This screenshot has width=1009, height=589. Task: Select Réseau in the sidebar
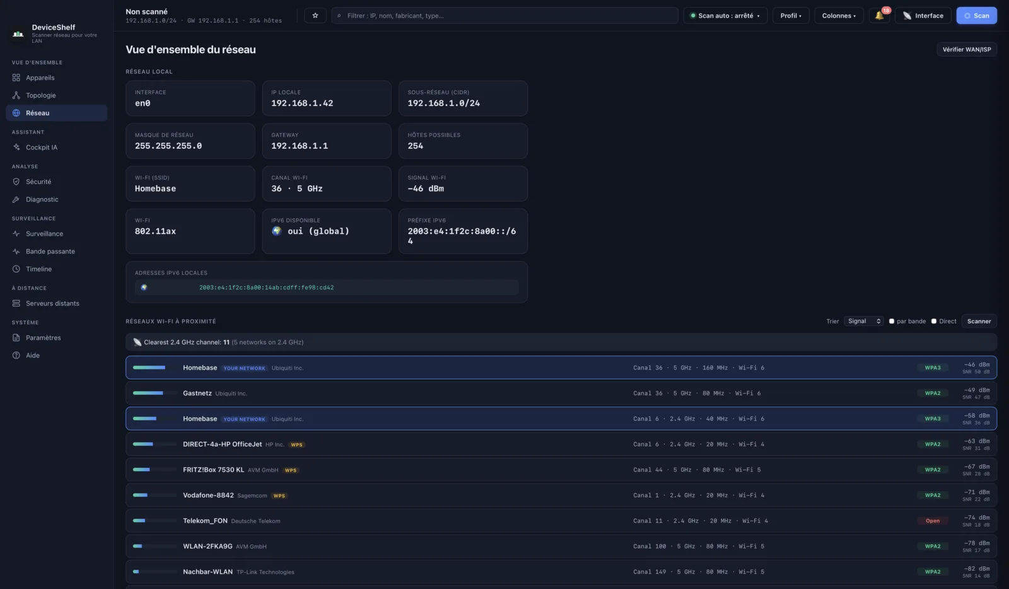click(x=56, y=113)
